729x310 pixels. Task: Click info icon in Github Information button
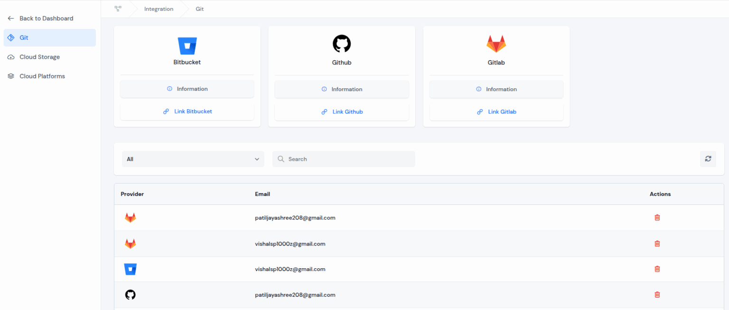[324, 89]
